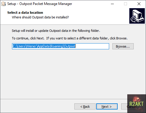Click the "Setup will install or update" line
The image size is (146, 113).
coord(56,31)
